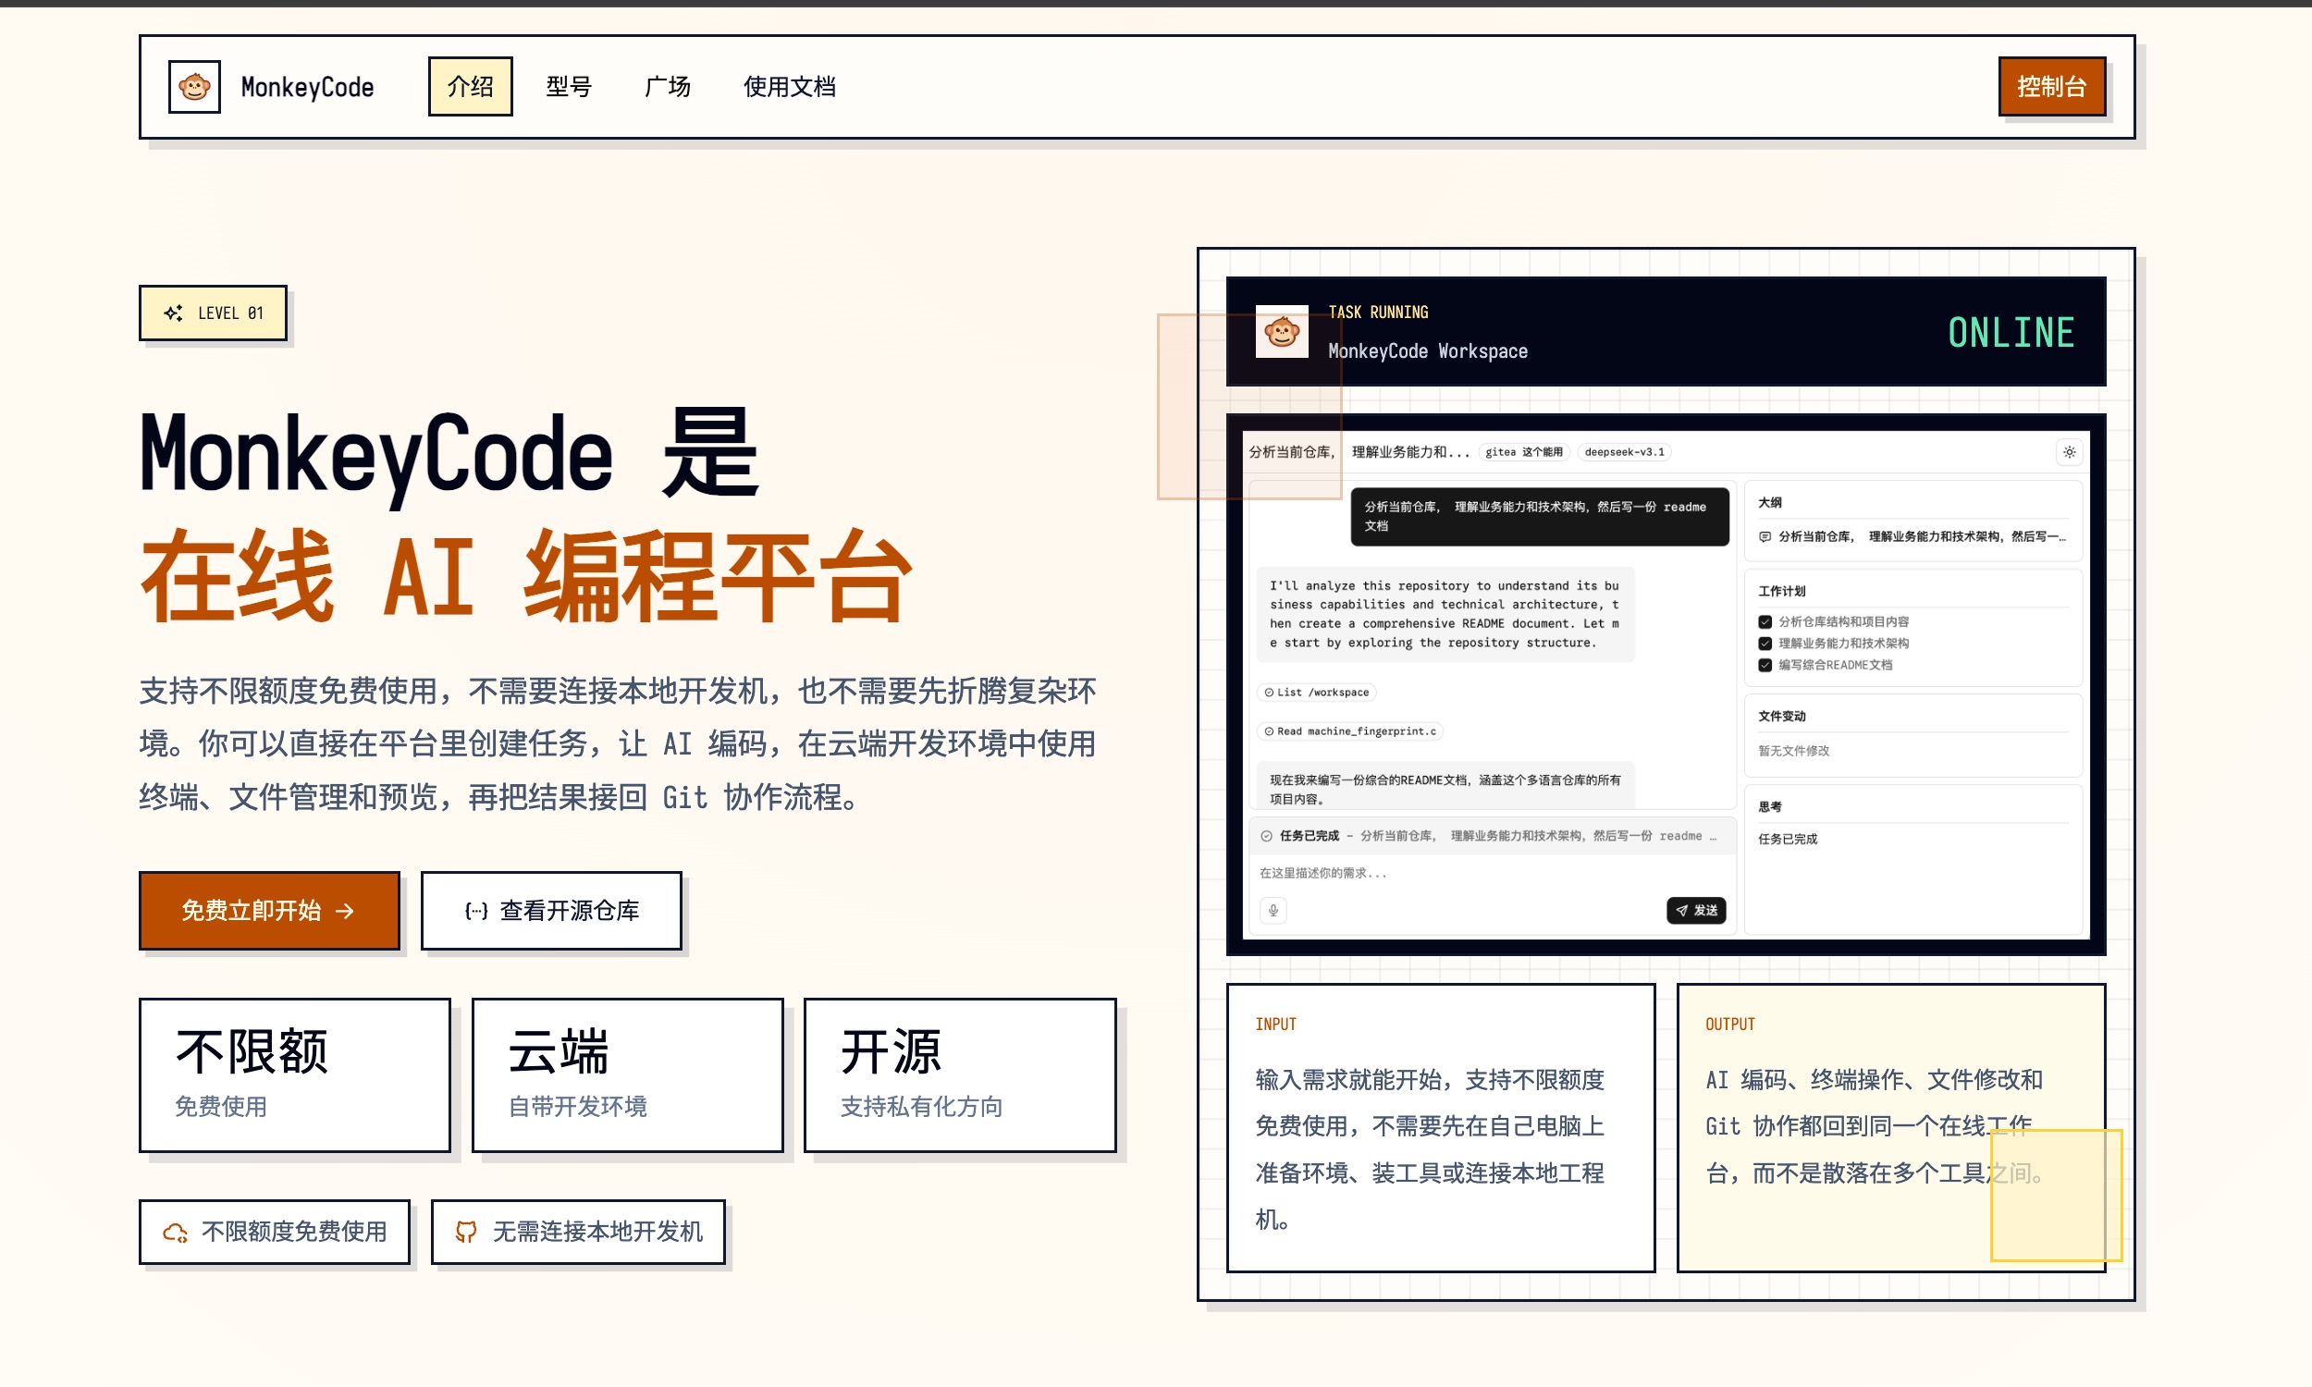
Task: Click the 在这里描述你的需求 input field
Action: click(x=1492, y=873)
